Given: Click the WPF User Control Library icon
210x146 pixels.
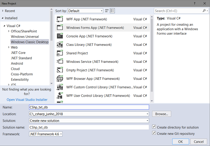Looking at the screenshot, I should 60,95.
